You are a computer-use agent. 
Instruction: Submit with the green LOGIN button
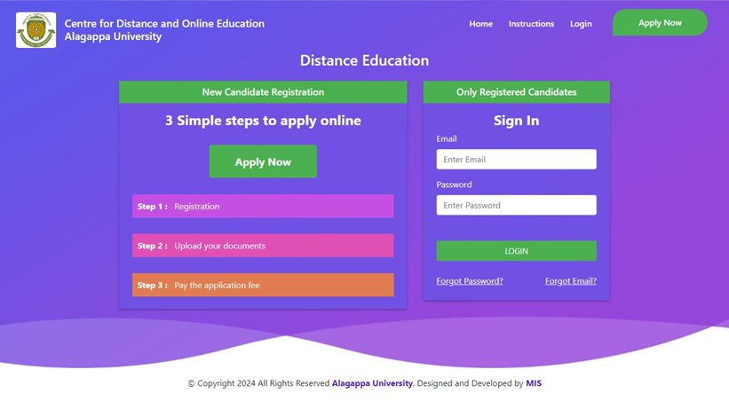coord(516,251)
